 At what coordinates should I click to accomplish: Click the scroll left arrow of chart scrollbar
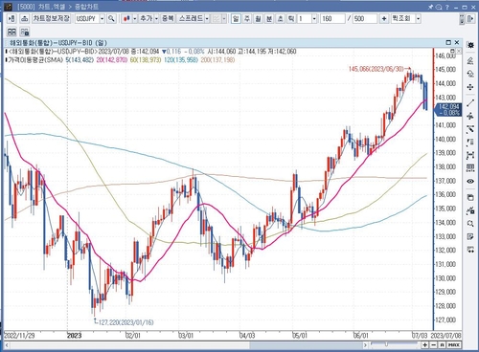point(7,345)
